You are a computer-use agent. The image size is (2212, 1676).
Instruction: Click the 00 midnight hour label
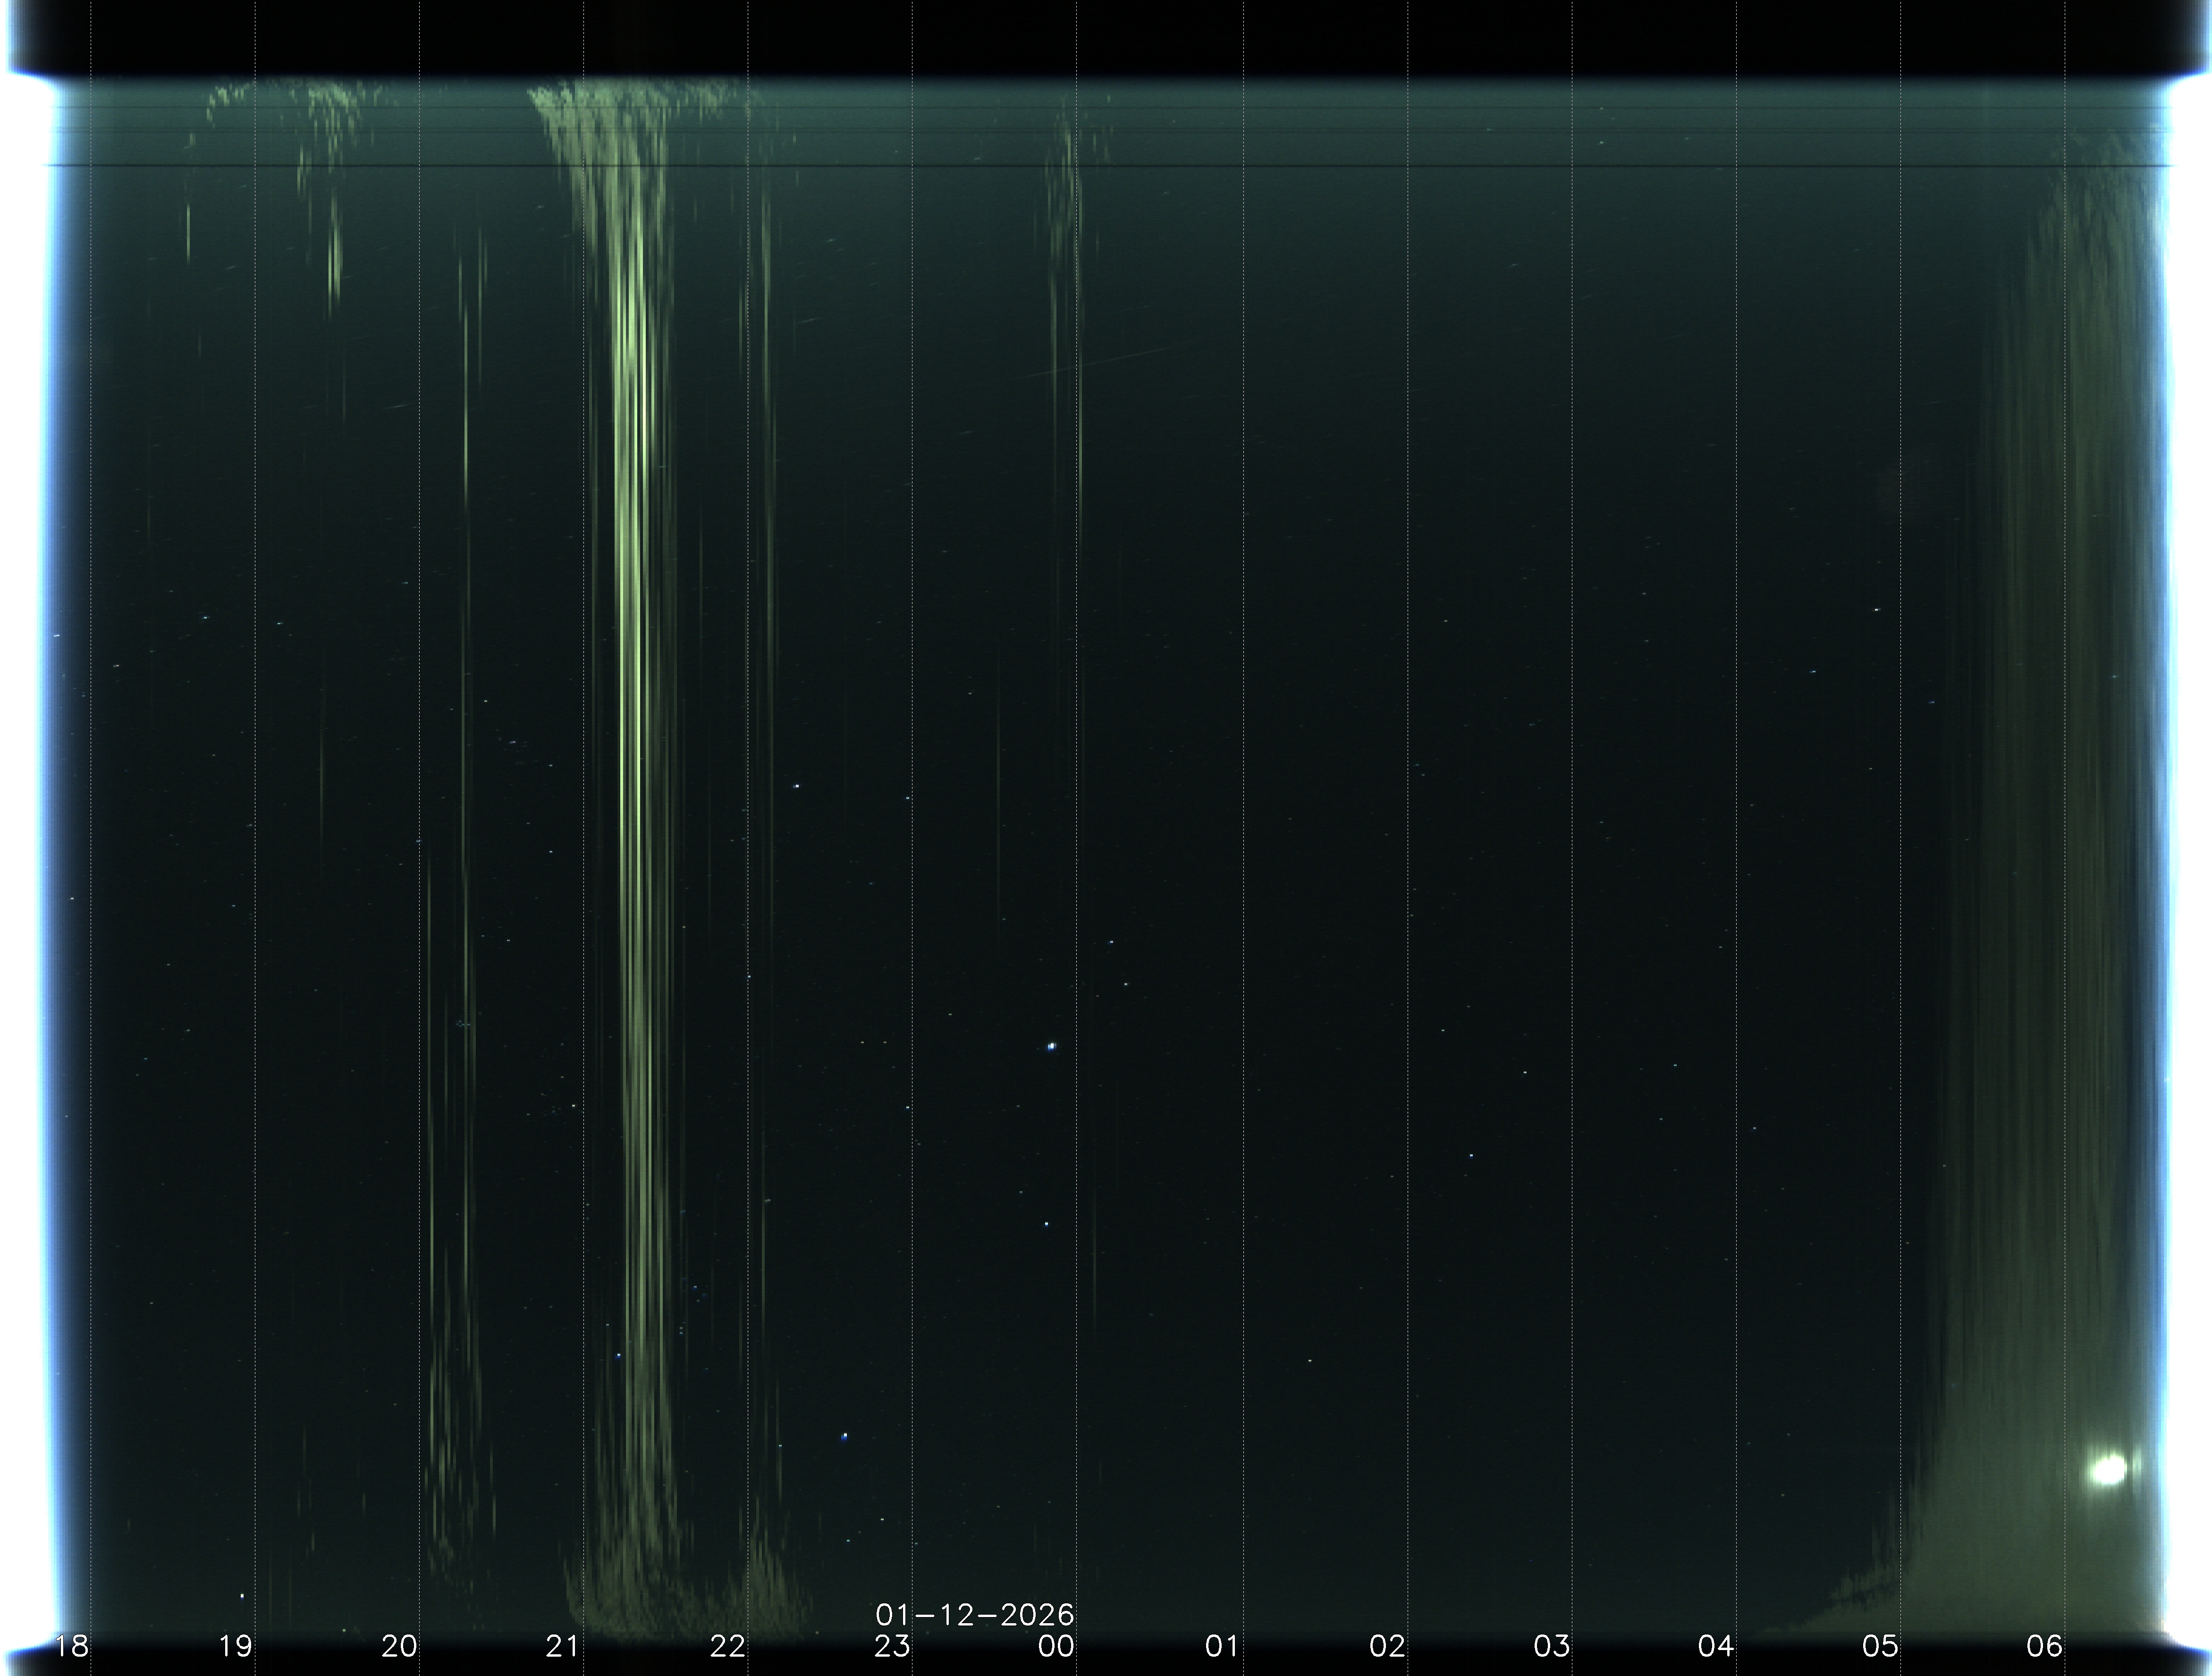tap(1056, 1645)
